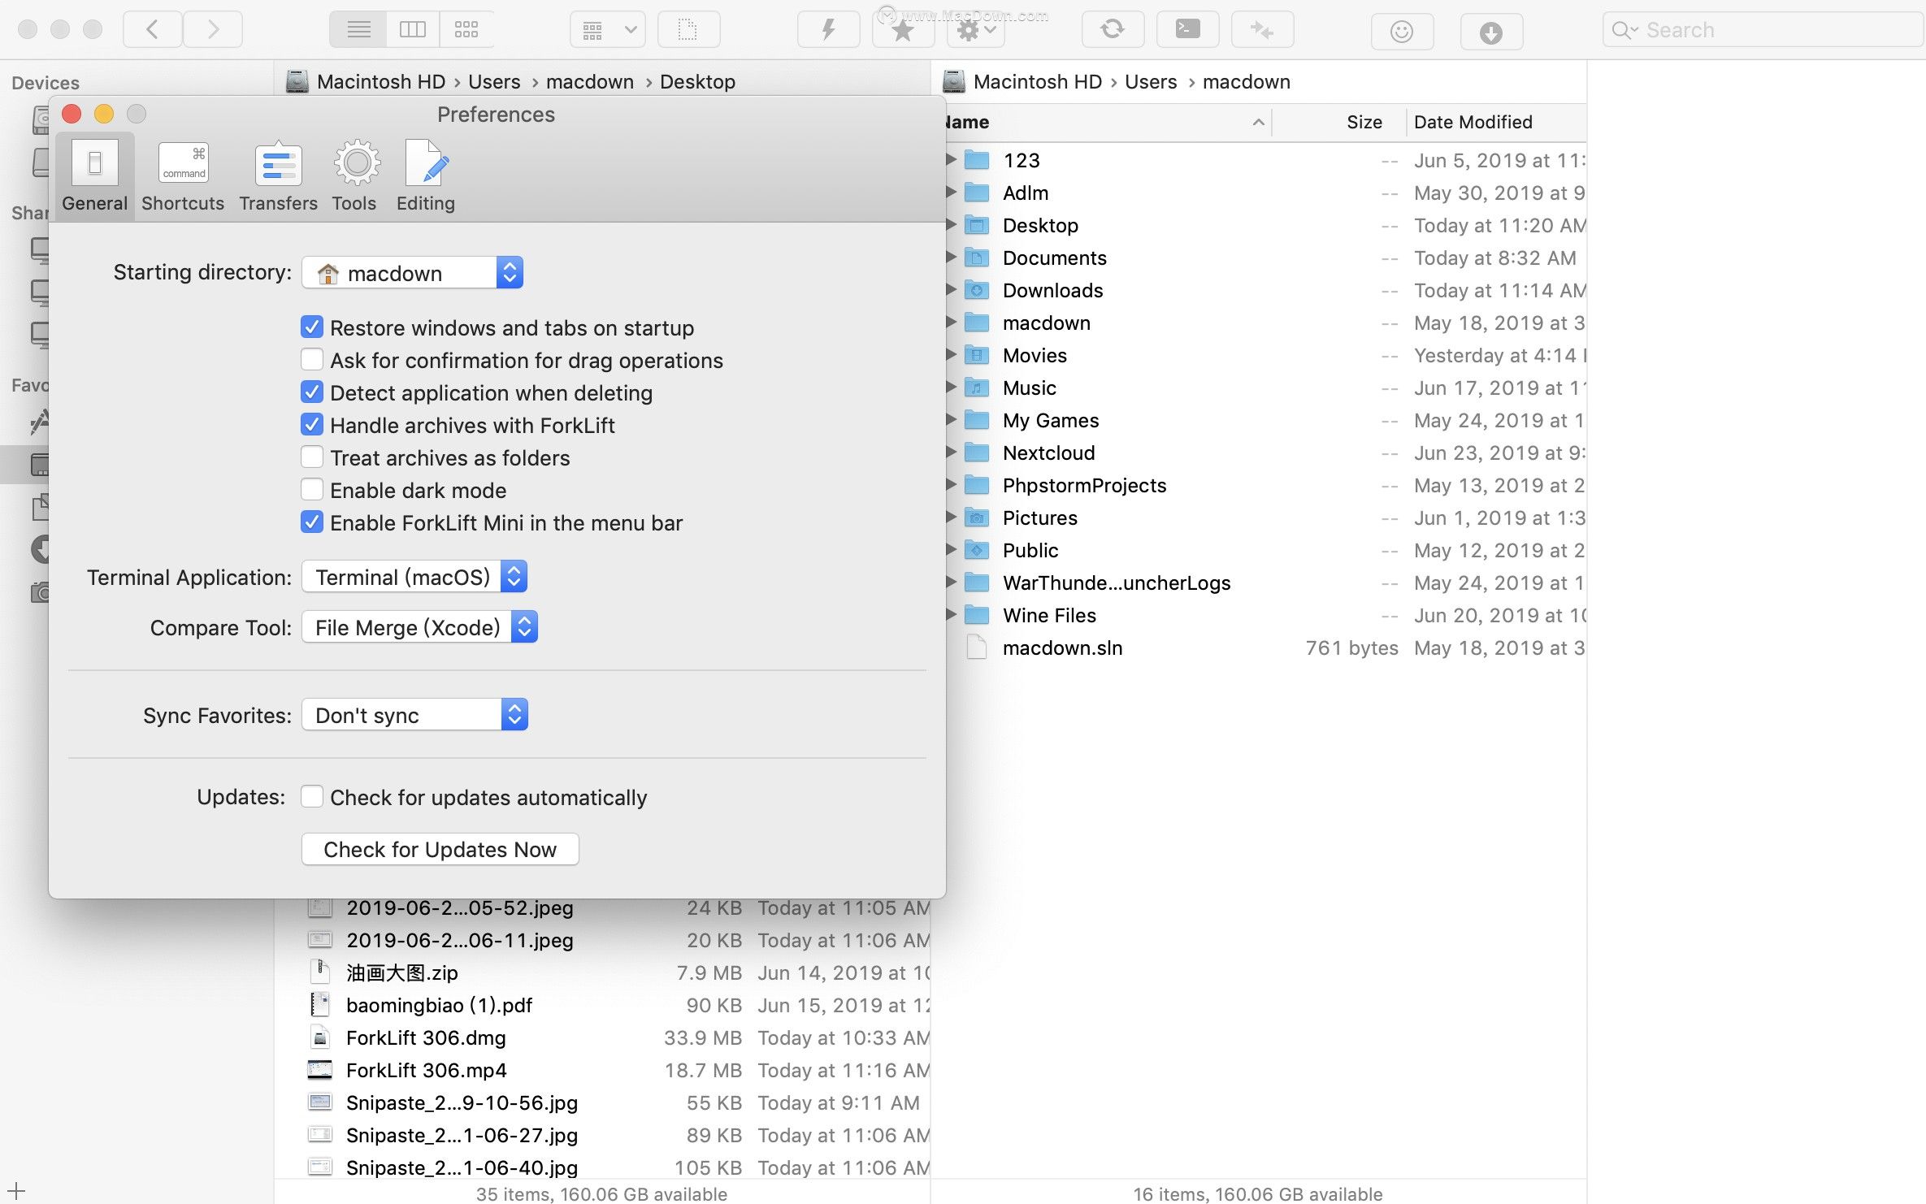
Task: Click the lightning bolt connect icon
Action: point(828,30)
